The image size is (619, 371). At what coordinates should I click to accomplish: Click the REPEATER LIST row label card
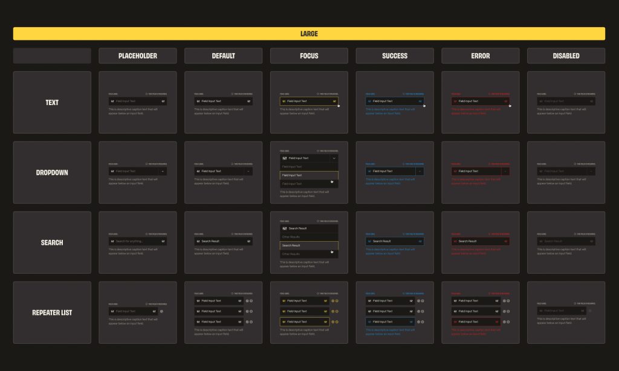pyautogui.click(x=52, y=312)
